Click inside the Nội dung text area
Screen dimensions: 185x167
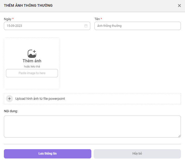pyautogui.click(x=92, y=126)
